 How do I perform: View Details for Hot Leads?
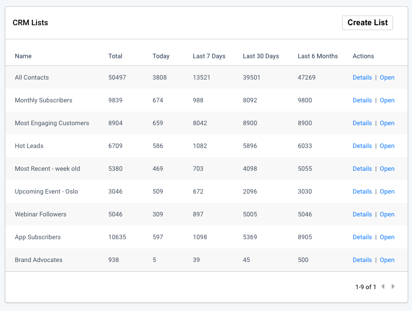(x=362, y=146)
